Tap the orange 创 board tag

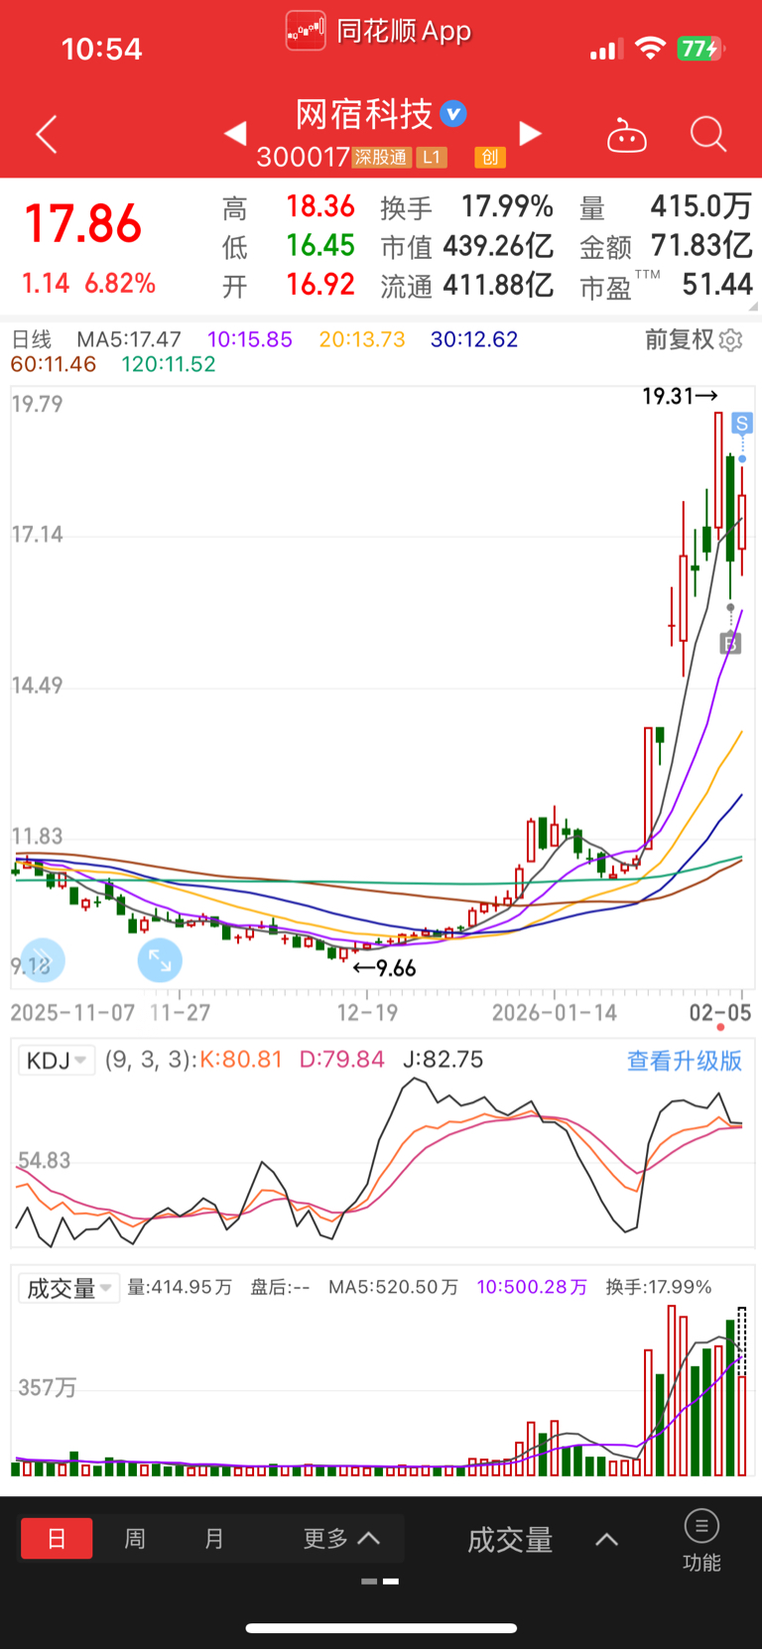coord(490,157)
